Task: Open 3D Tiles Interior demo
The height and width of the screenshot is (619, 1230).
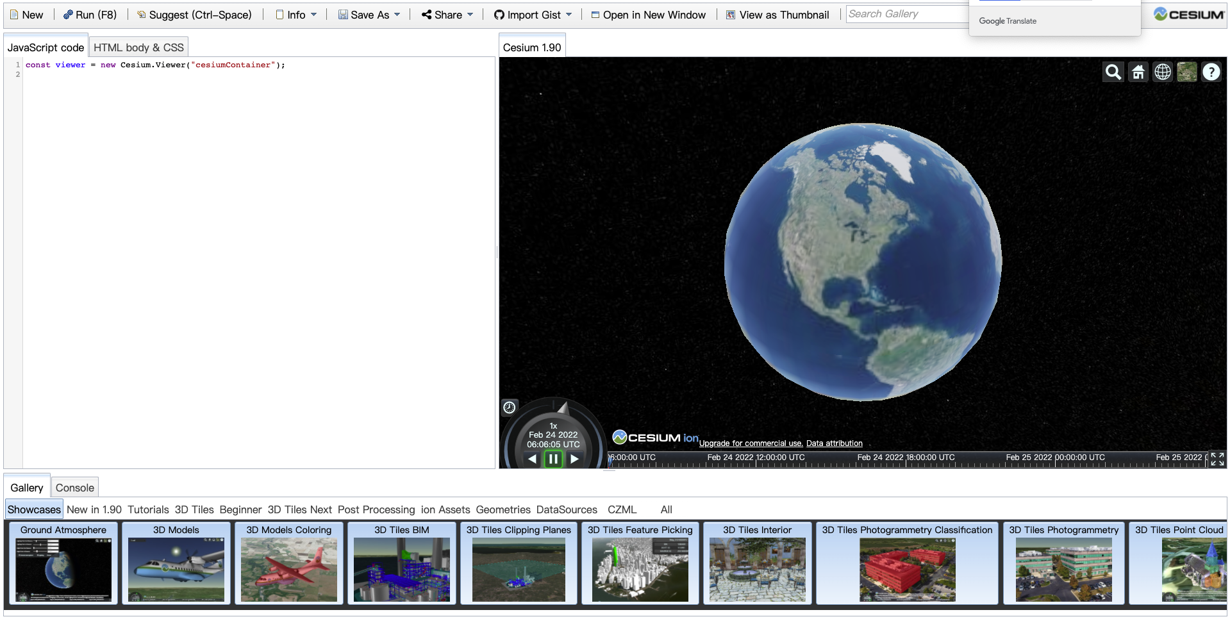Action: point(758,563)
